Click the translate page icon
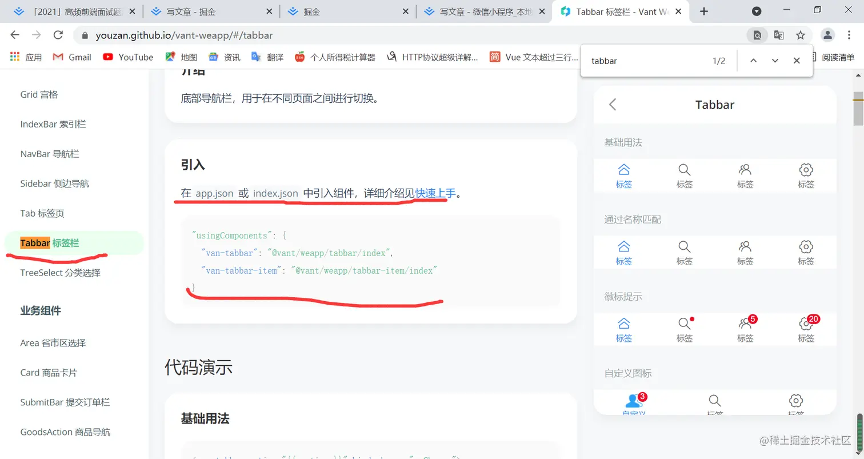The height and width of the screenshot is (459, 864). click(x=779, y=35)
